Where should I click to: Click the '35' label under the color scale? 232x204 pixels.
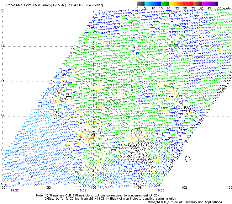193,8
